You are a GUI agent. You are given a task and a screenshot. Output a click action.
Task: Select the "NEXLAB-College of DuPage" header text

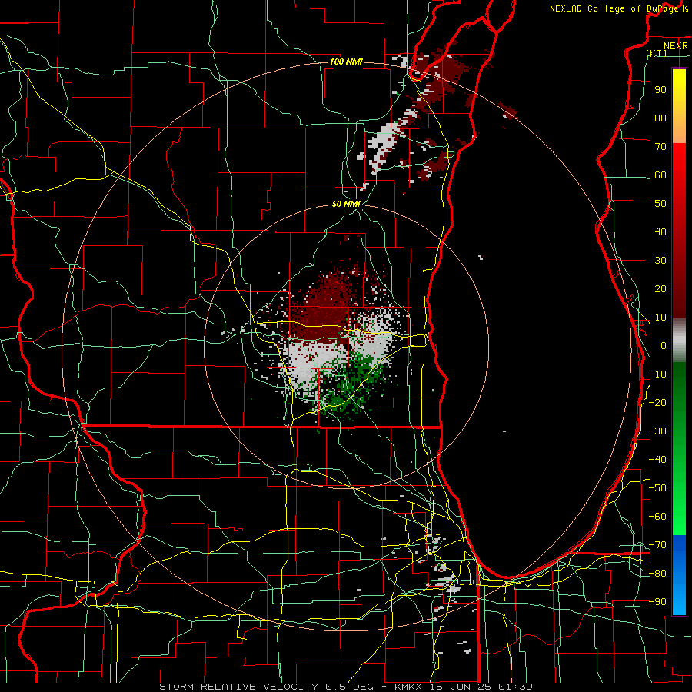coord(614,8)
